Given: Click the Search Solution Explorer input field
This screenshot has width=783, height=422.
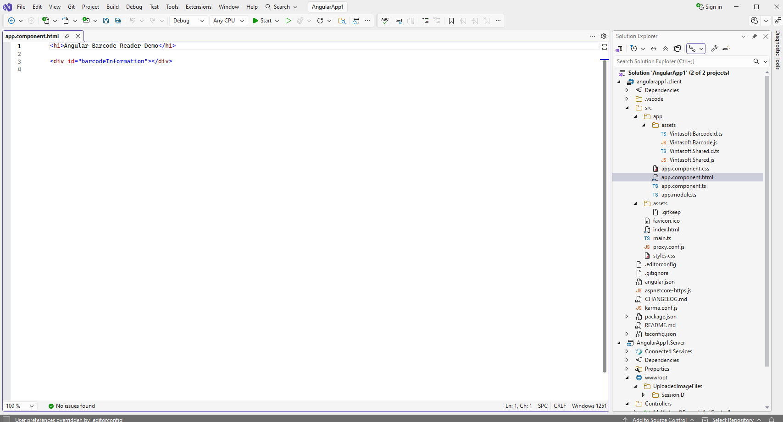Looking at the screenshot, I should pyautogui.click(x=683, y=61).
